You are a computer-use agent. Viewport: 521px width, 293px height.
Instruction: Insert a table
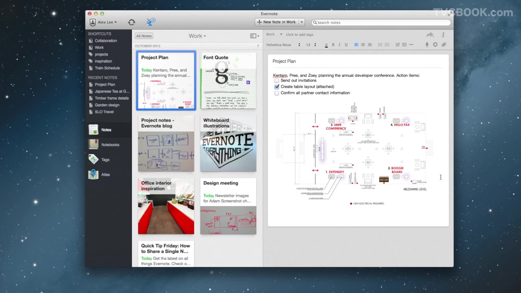click(x=404, y=45)
